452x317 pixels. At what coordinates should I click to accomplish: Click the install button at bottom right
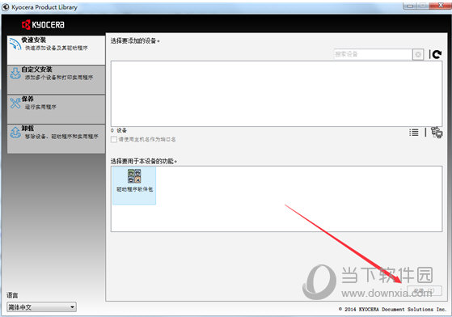tap(425, 290)
